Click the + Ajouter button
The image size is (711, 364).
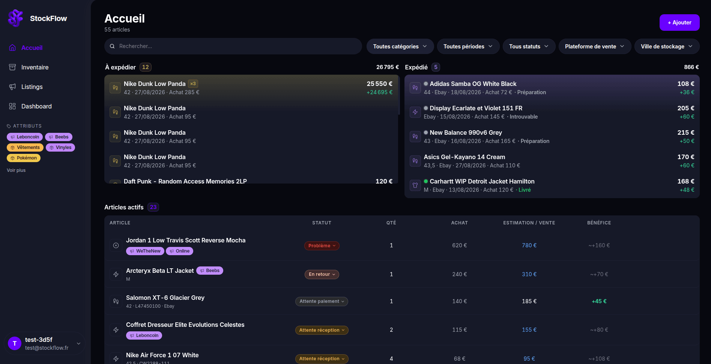(679, 23)
